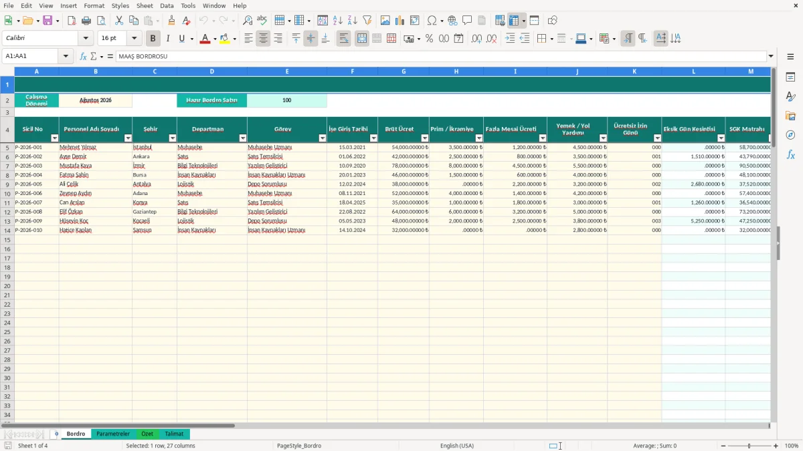This screenshot has height=451, width=803.
Task: Click Define Print Area icon
Action: coord(500,21)
